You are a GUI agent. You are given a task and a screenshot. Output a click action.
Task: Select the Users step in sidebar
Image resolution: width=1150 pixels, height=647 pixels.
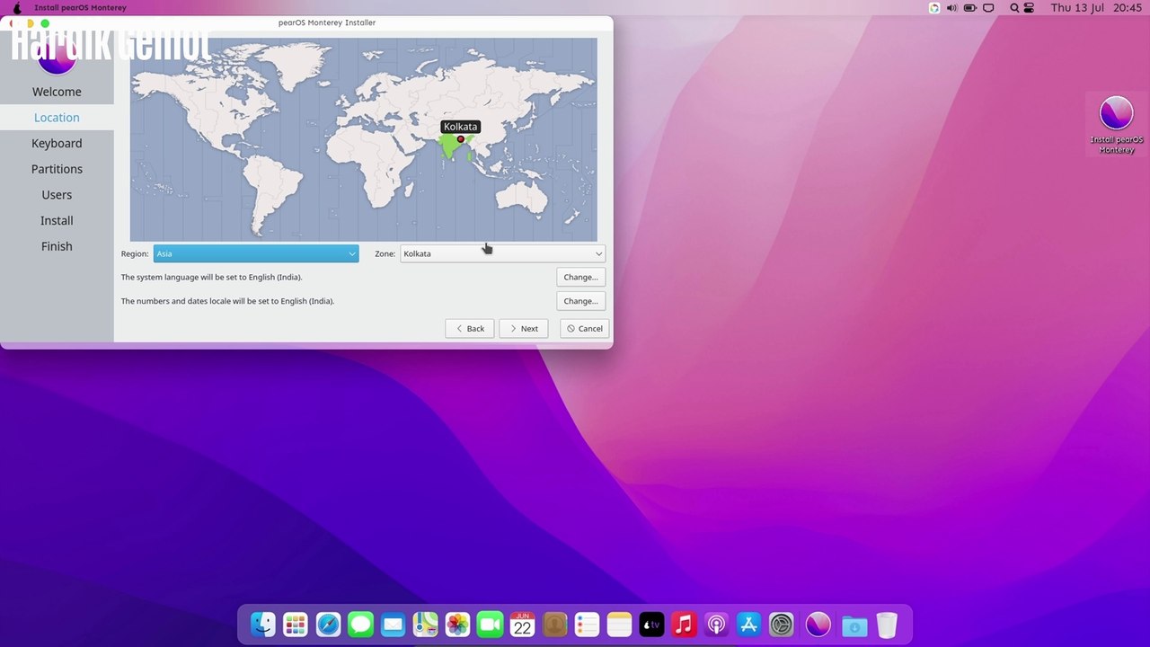57,195
